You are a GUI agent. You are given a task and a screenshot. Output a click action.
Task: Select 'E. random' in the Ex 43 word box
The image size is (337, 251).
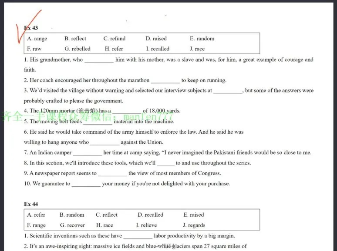click(x=202, y=39)
